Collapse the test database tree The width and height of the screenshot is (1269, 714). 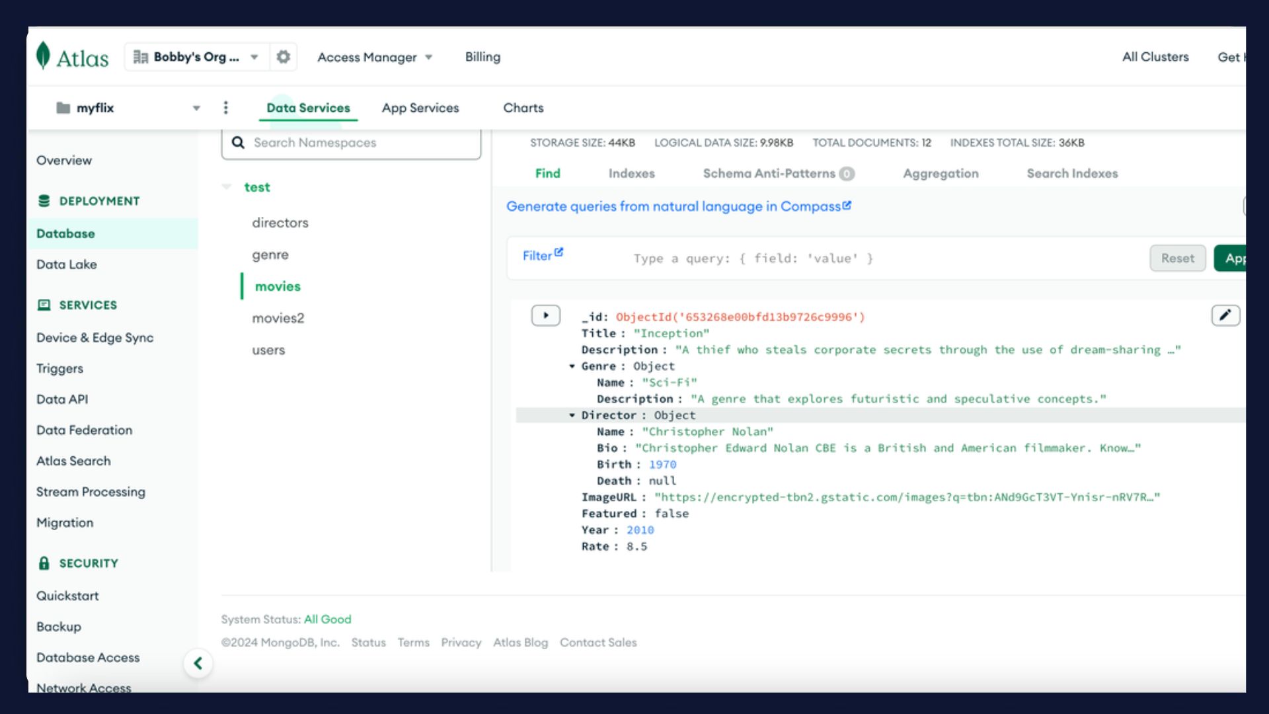click(227, 187)
